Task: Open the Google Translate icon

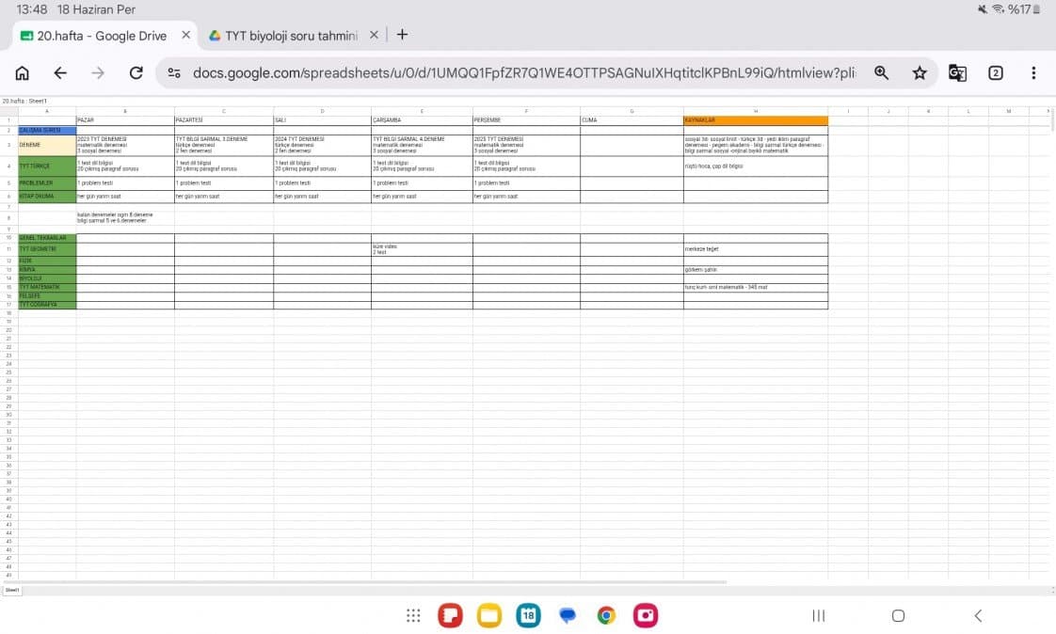Action: (957, 72)
